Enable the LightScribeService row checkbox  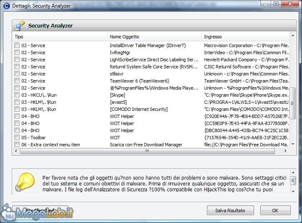(x=17, y=60)
